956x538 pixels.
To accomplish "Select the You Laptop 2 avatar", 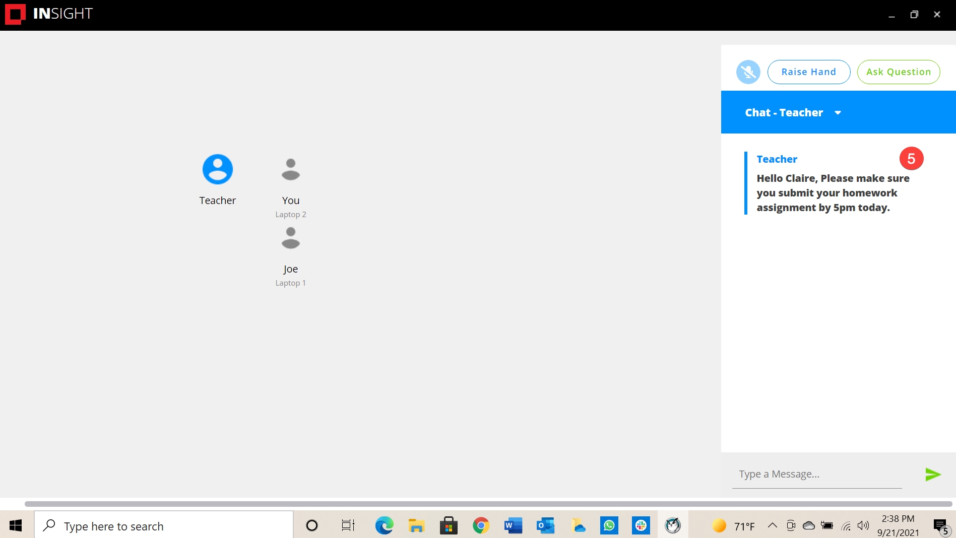I will pyautogui.click(x=290, y=170).
